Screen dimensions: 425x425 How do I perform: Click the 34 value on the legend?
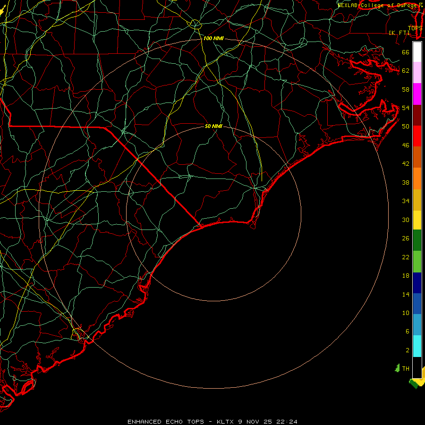(406, 201)
